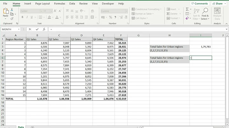The image size is (229, 128).
Task: Switch to the Data ribbon tab
Action: point(72,3)
